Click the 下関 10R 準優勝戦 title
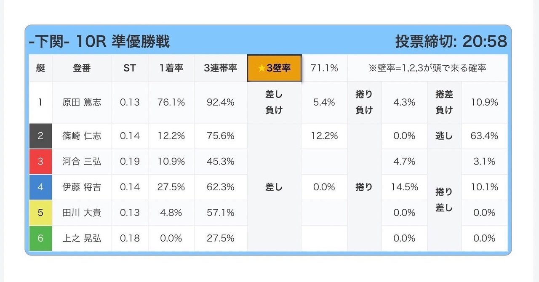The image size is (539, 282). click(x=99, y=42)
